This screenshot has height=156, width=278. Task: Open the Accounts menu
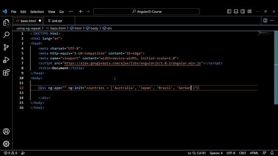pos(6,131)
